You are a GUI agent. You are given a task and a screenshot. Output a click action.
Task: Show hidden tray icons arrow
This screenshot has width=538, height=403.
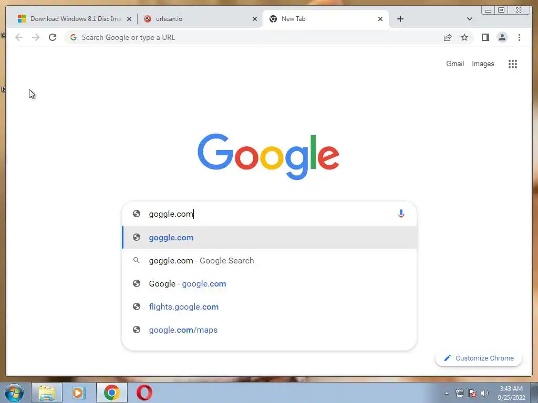[447, 393]
